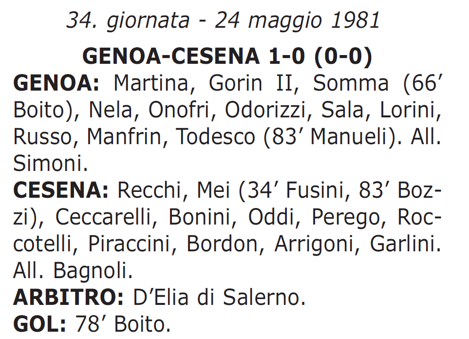Click the goal scorer text 78' Boito

point(123,324)
